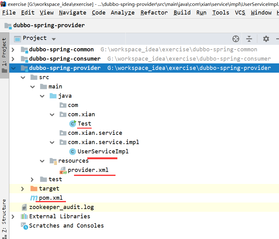
Task: Expand the dubbo-spring-common module
Action: click(x=13, y=49)
